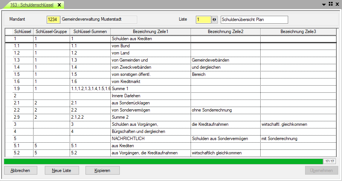The width and height of the screenshot is (342, 181).
Task: Focus the Liste number field
Action: (x=203, y=20)
